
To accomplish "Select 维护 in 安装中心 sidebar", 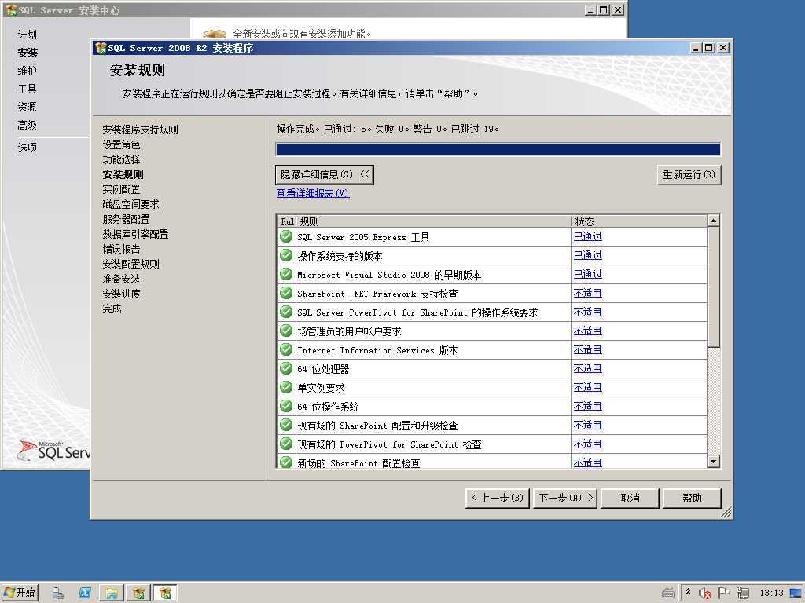I will (28, 71).
